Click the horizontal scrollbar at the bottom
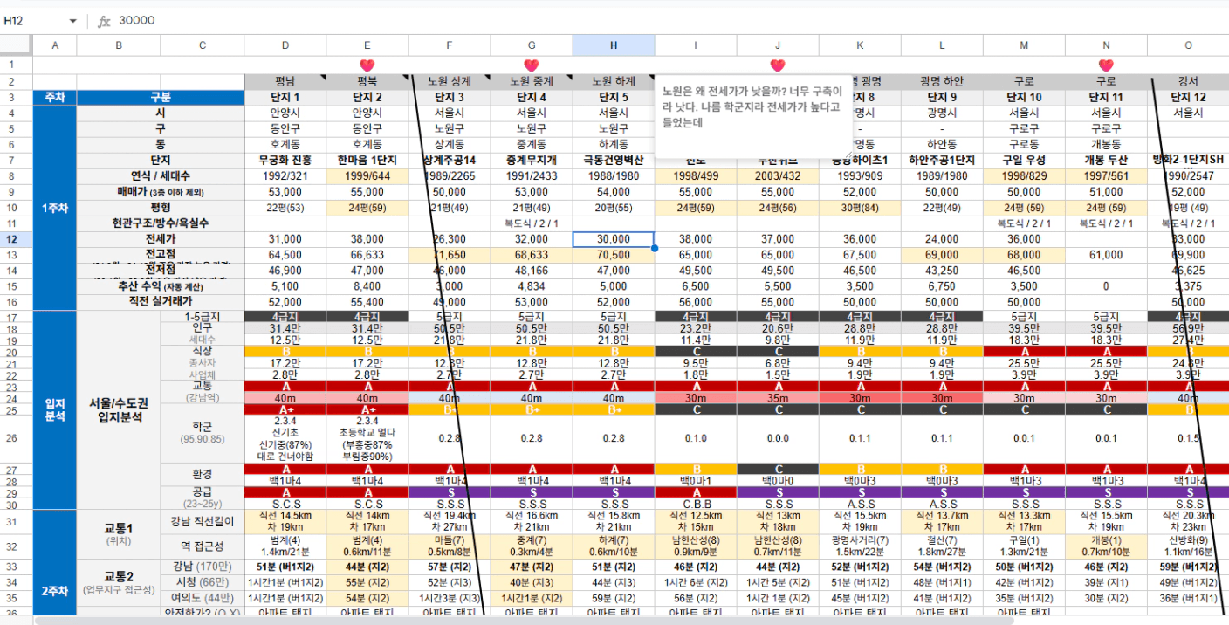 pos(524,620)
